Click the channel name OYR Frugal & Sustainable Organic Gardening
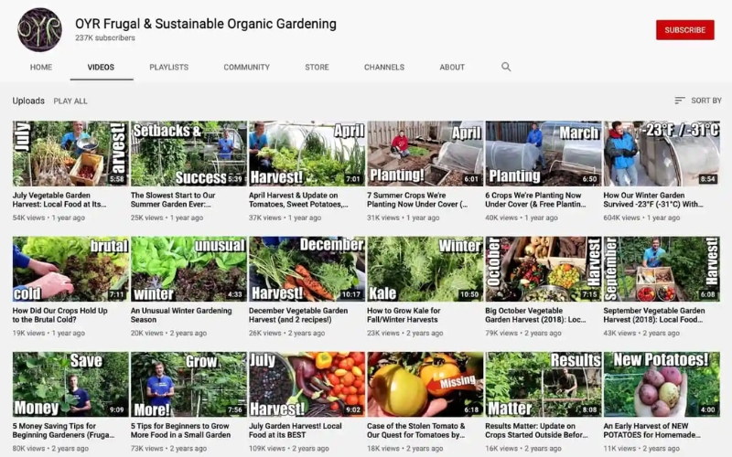732x457 pixels. (x=206, y=24)
